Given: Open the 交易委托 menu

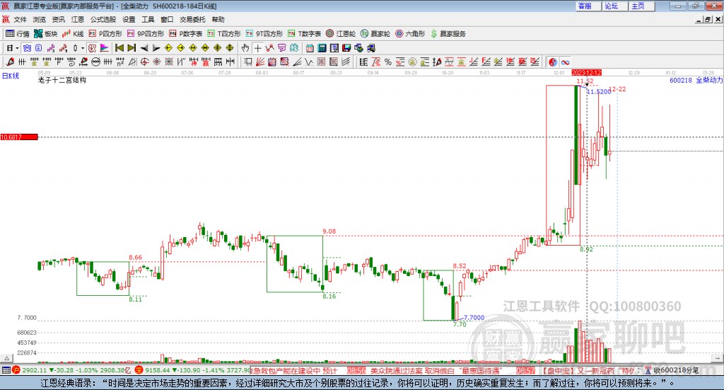Looking at the screenshot, I should pos(192,19).
